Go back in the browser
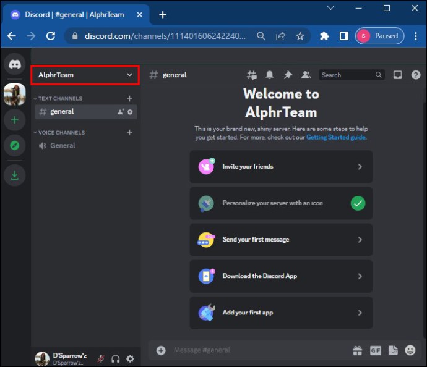The image size is (427, 367). [12, 36]
